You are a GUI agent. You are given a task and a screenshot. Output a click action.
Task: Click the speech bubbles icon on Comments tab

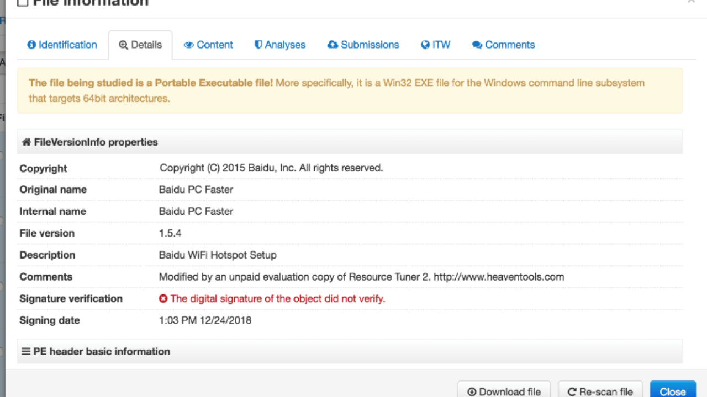click(477, 45)
